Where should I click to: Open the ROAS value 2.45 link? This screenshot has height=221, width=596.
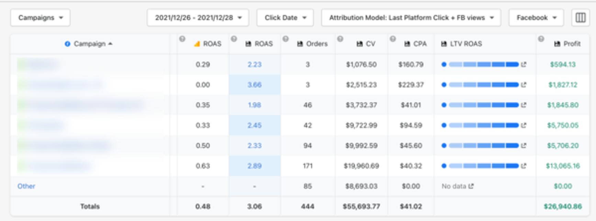click(255, 125)
